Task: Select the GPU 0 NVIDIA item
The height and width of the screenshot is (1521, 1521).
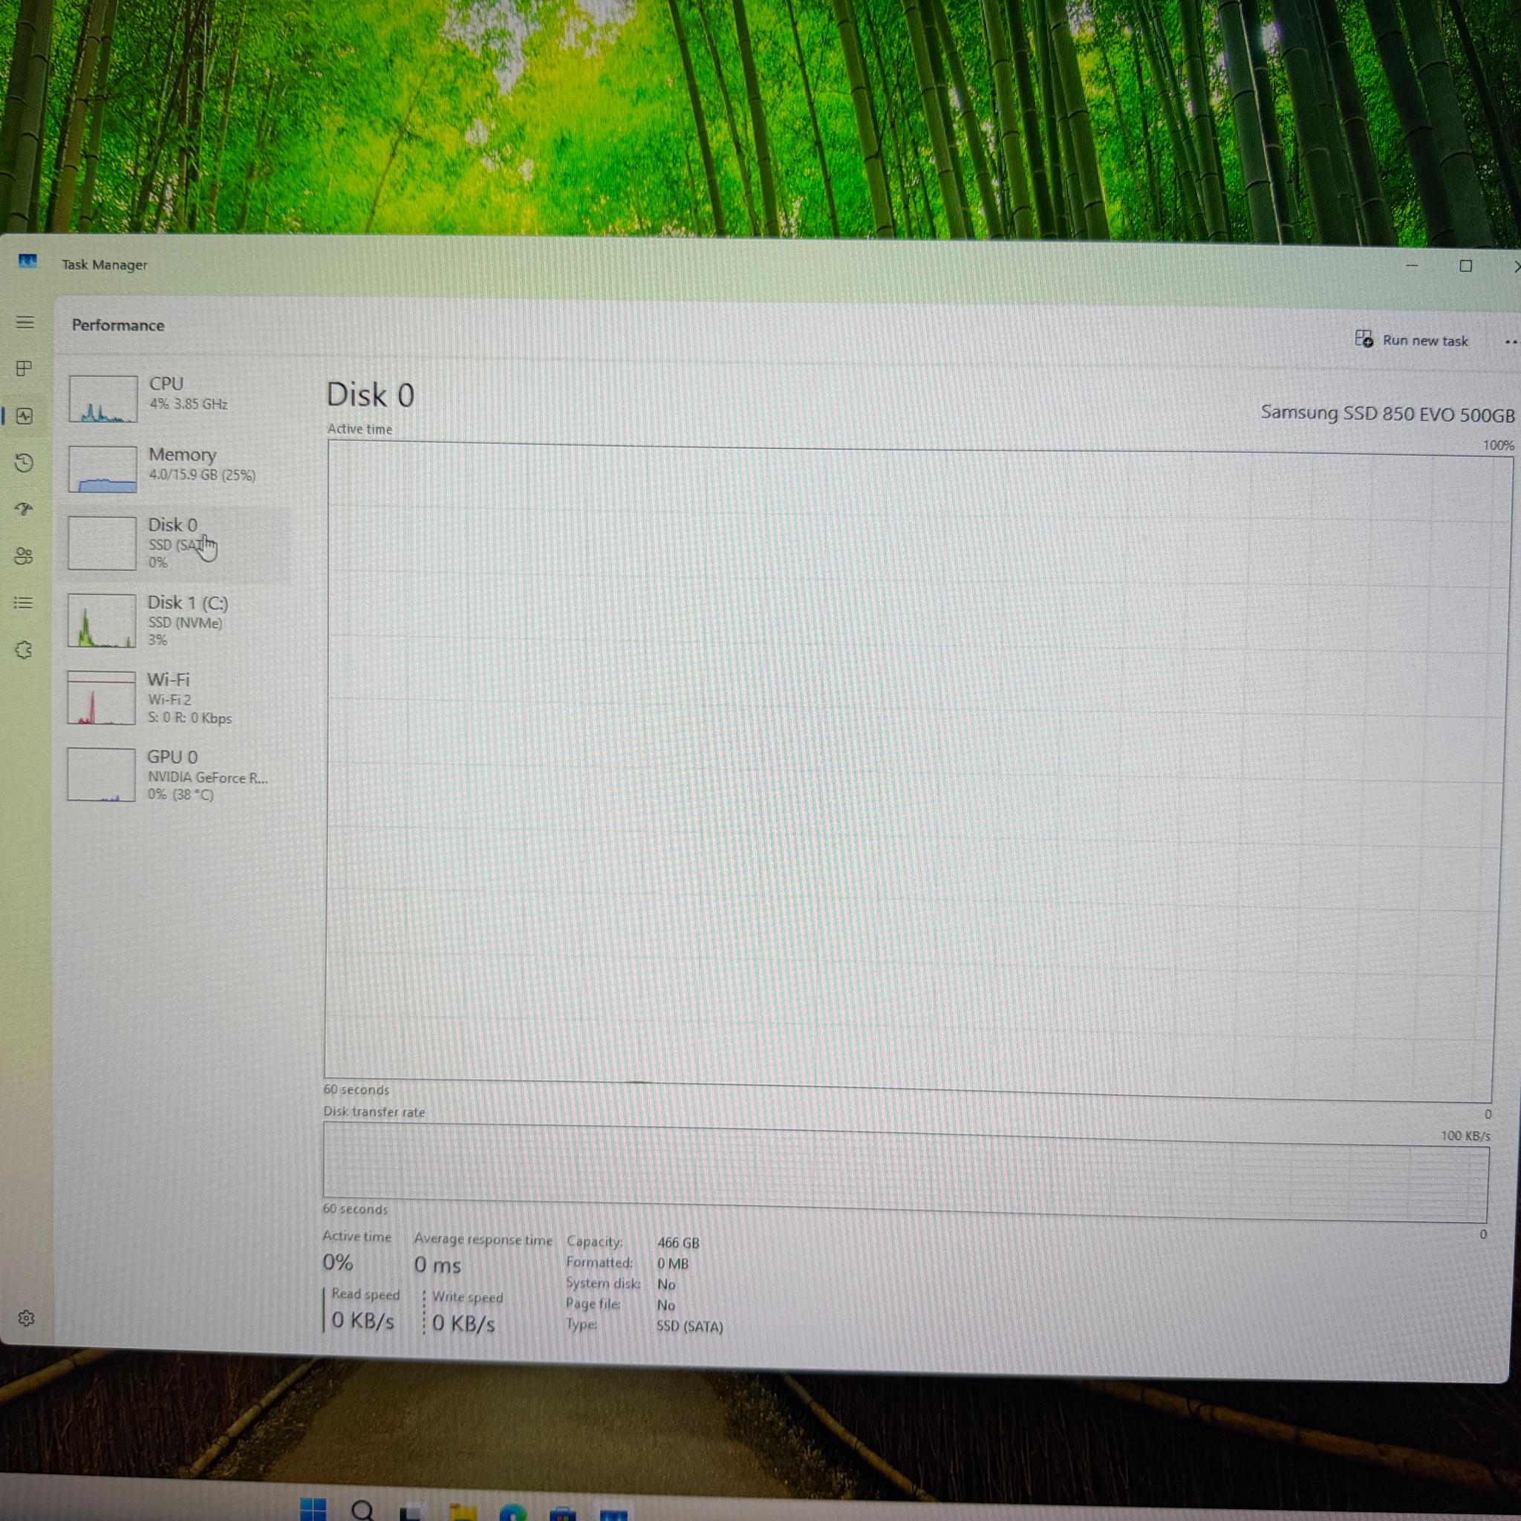Action: click(x=175, y=775)
